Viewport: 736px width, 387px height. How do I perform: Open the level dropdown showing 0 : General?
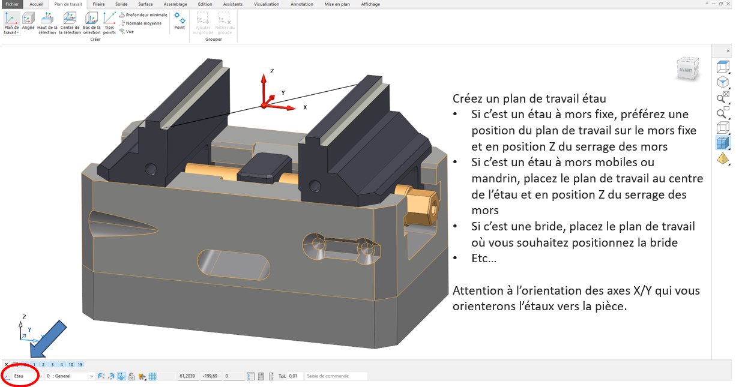(70, 376)
